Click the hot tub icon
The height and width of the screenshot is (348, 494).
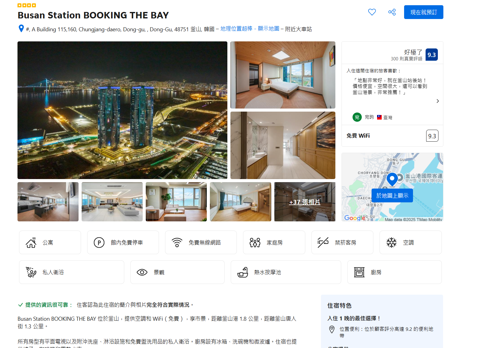[x=243, y=272]
